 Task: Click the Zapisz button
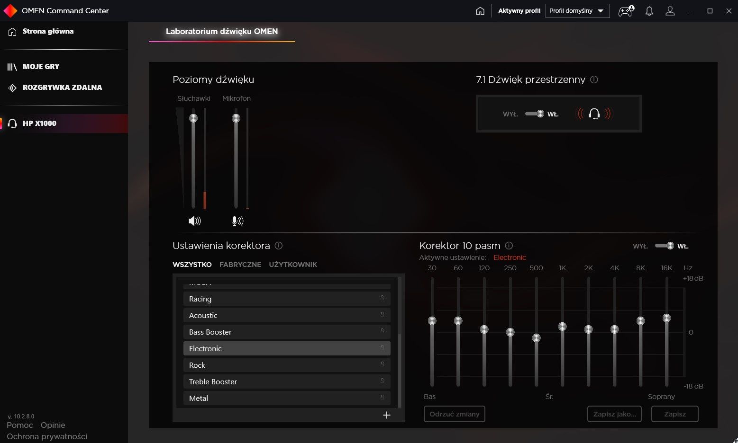tap(675, 414)
